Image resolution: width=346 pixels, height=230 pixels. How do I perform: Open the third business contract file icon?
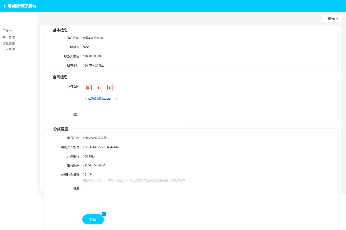(110, 87)
